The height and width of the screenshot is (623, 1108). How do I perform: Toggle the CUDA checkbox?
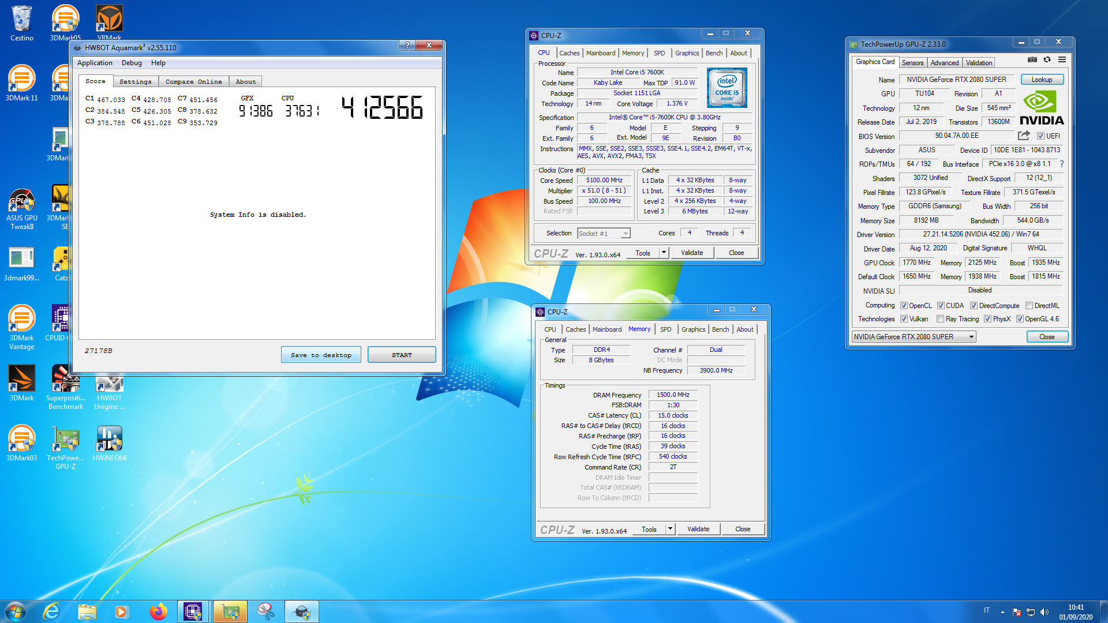(941, 306)
